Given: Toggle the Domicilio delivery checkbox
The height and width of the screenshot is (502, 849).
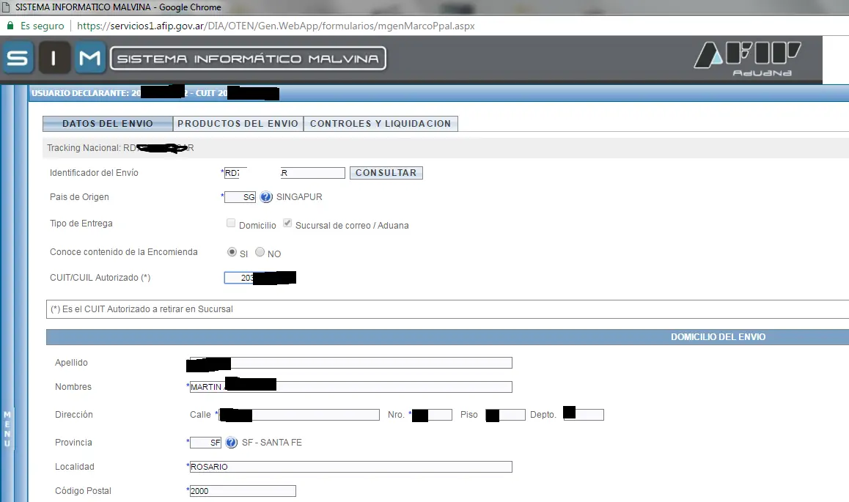Looking at the screenshot, I should (231, 223).
